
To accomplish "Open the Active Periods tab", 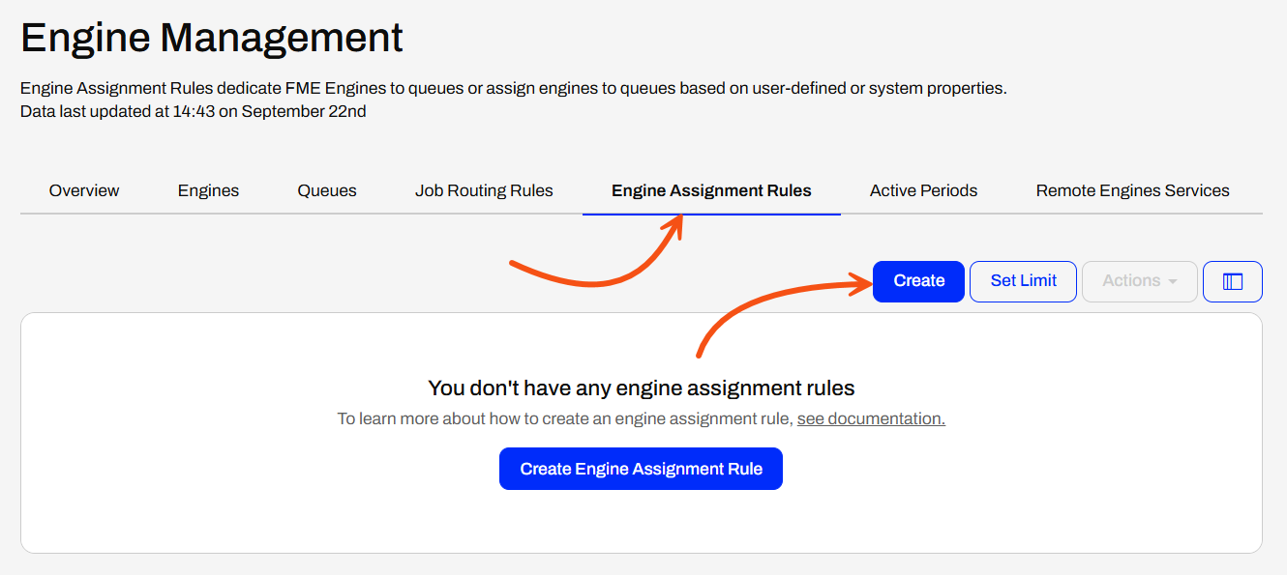I will [923, 190].
